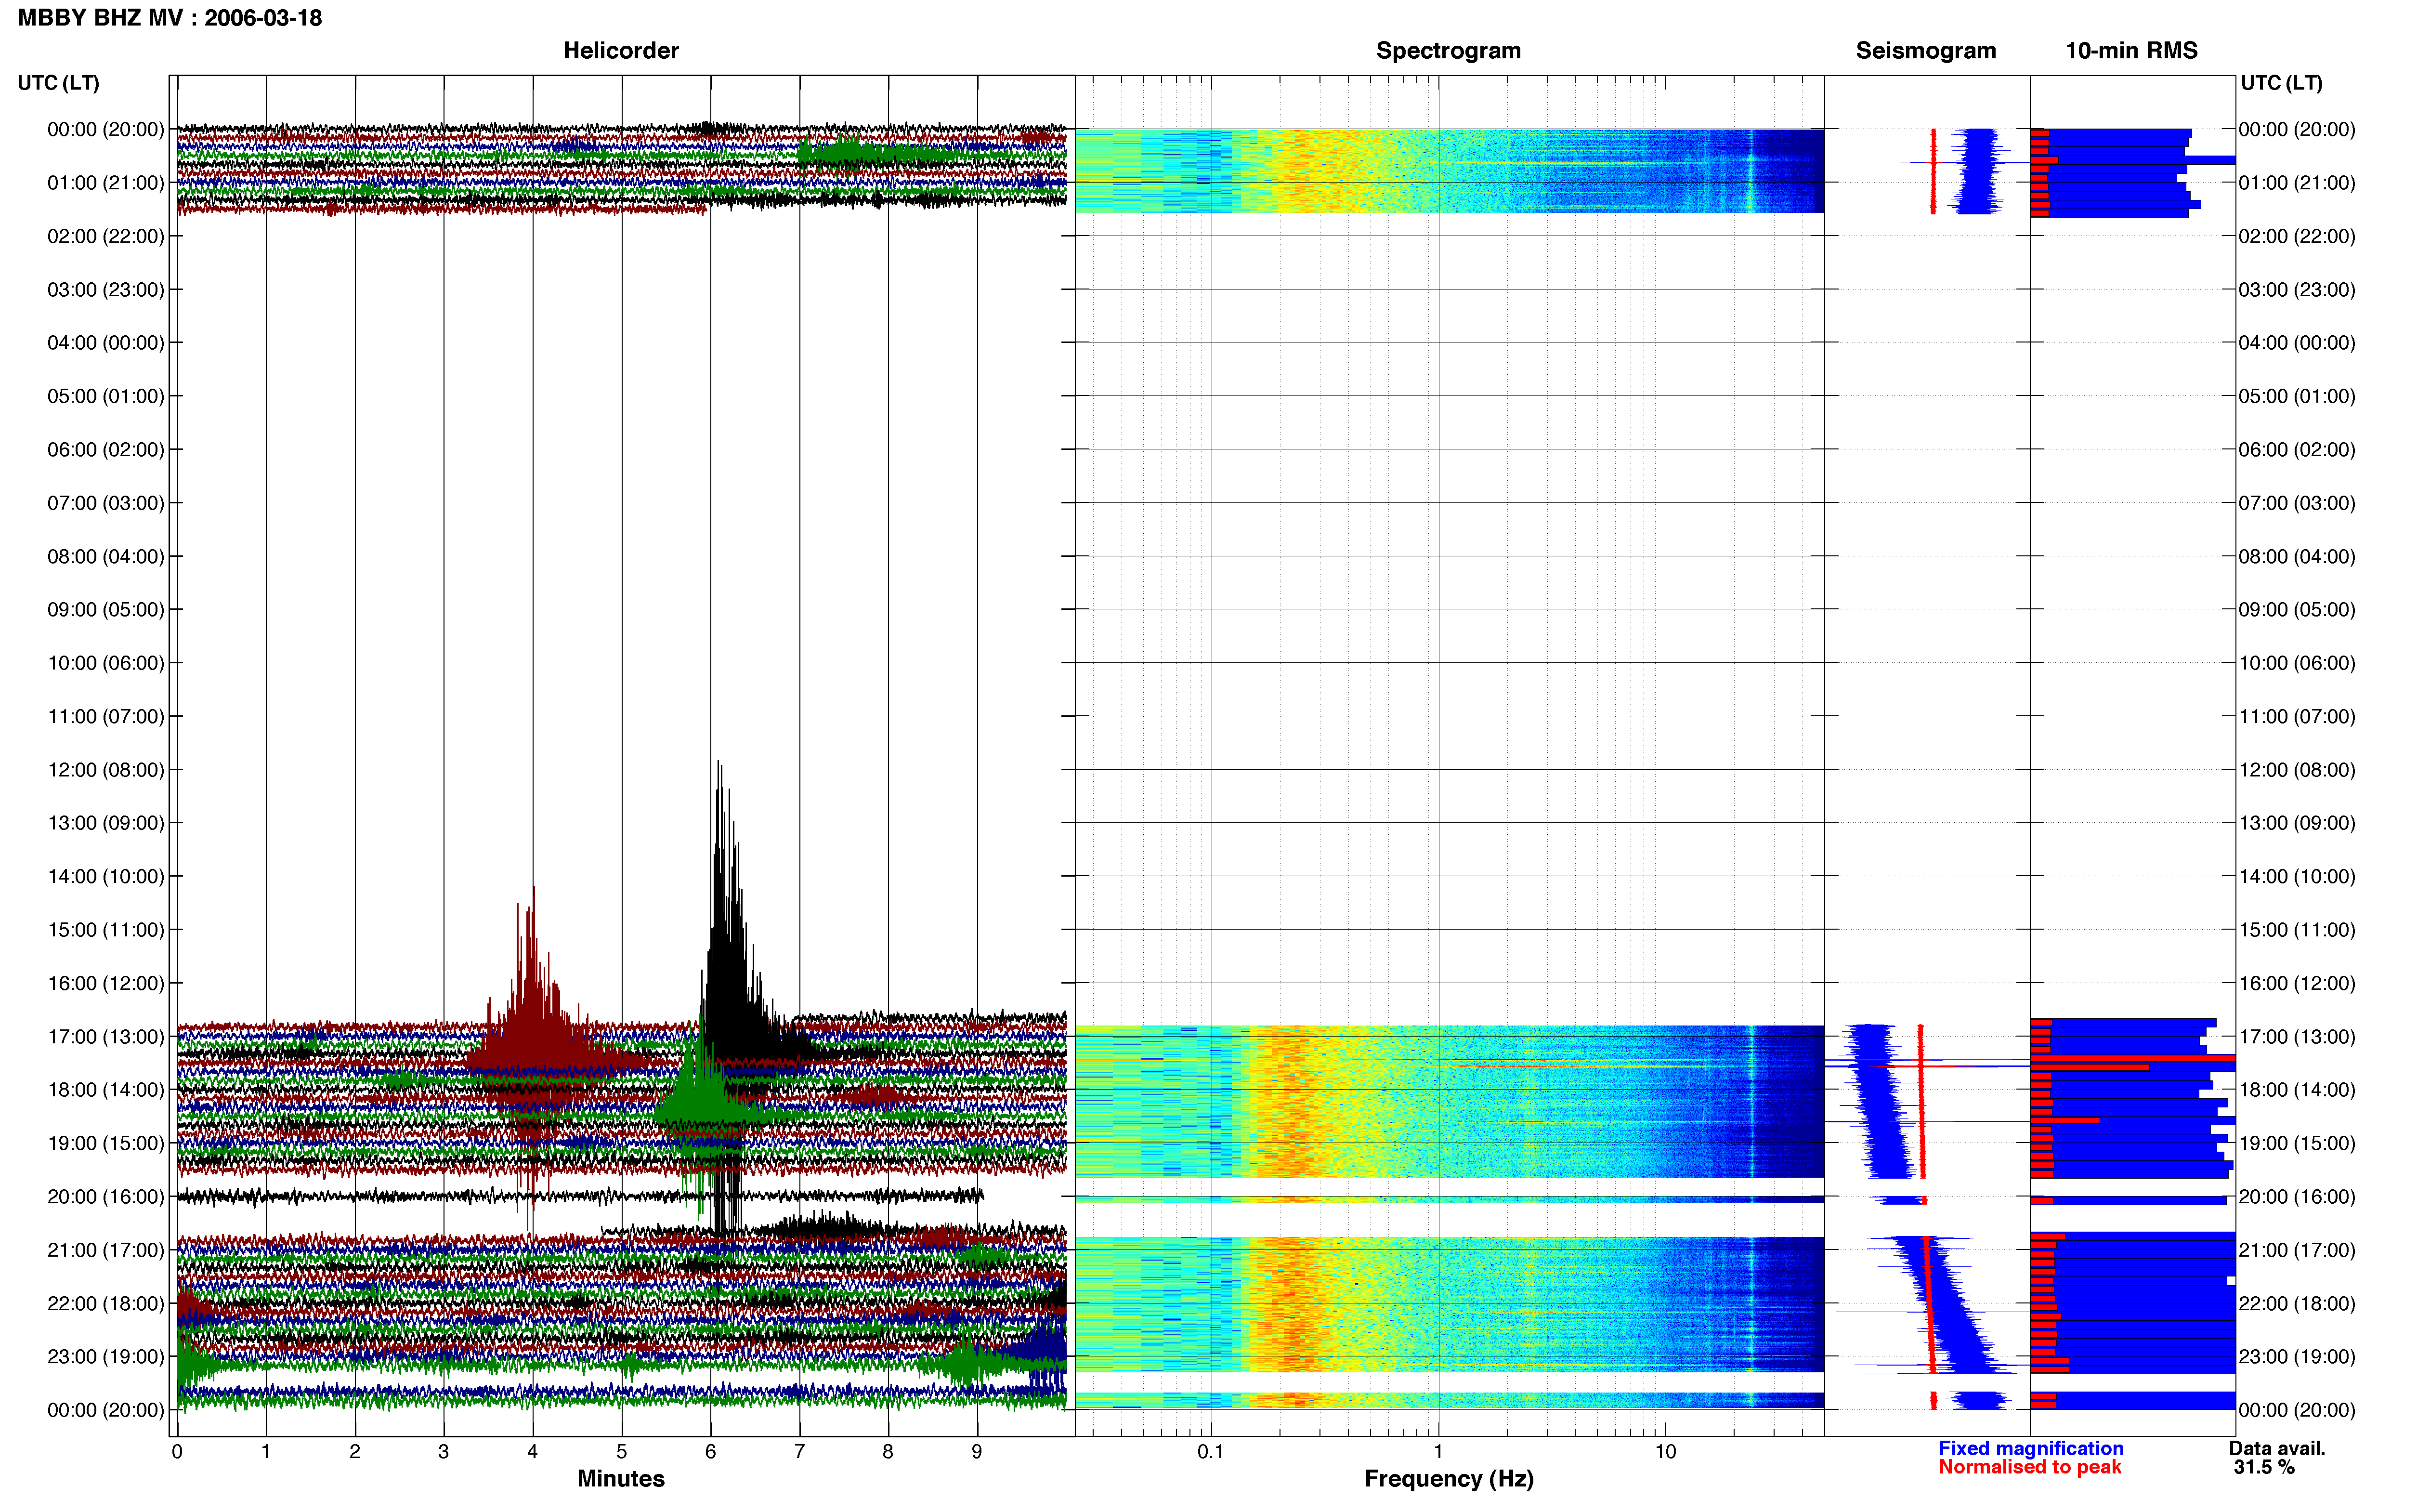Click 'UTC (LT)' label beside the 10-min RMS panel
Image resolution: width=2417 pixels, height=1512 pixels.
point(2281,83)
